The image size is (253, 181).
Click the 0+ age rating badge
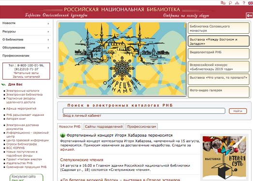coord(250,15)
